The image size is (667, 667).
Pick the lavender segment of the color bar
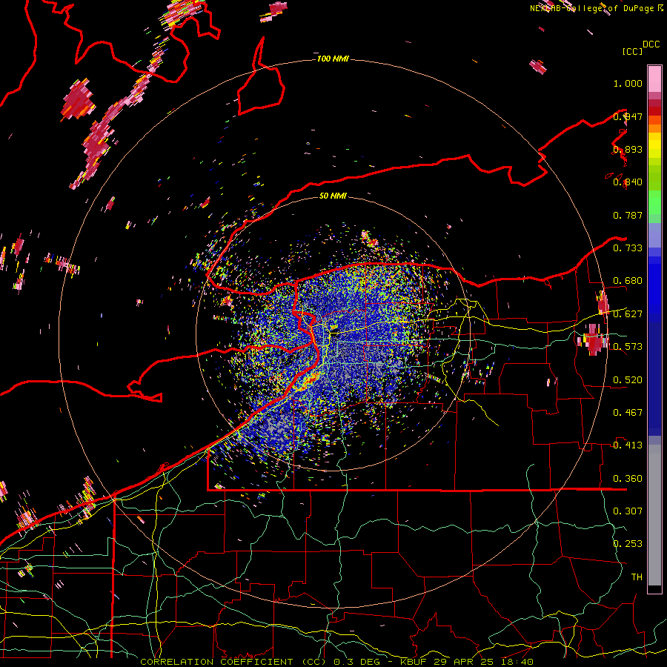point(654,235)
